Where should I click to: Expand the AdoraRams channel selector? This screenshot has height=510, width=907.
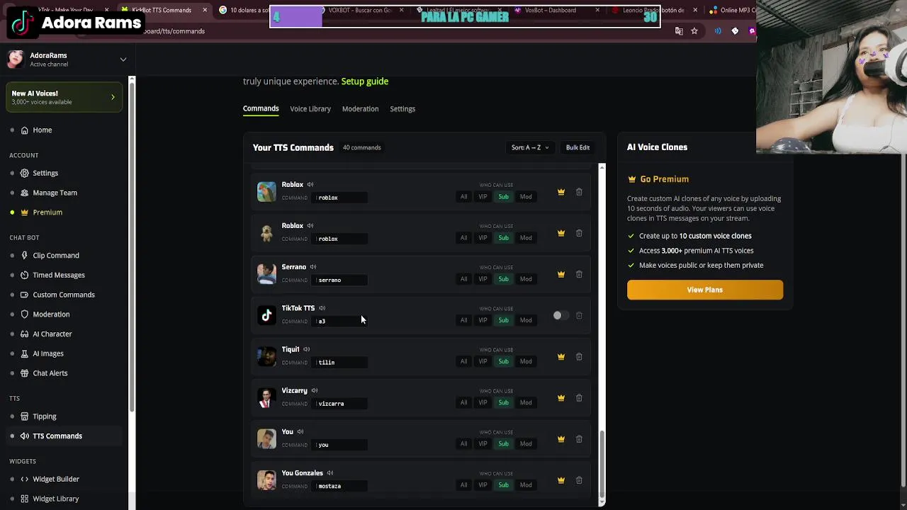coord(123,59)
